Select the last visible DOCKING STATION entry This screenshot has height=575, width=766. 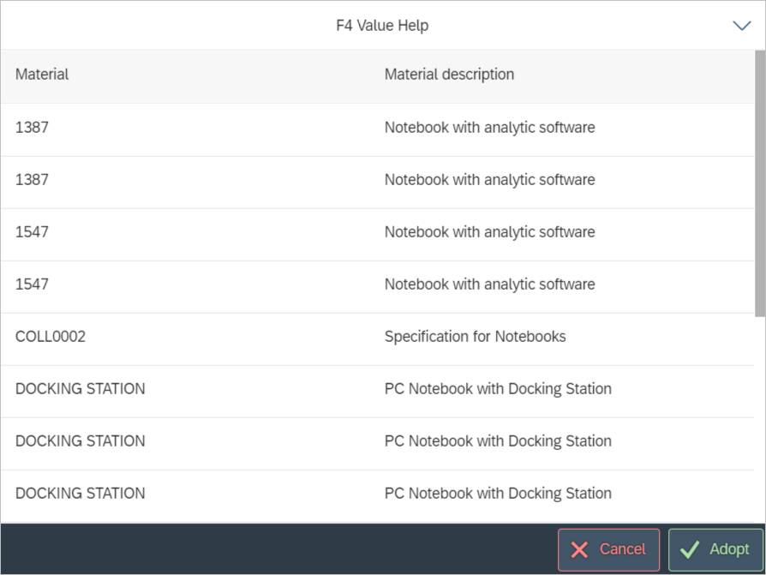click(x=81, y=494)
